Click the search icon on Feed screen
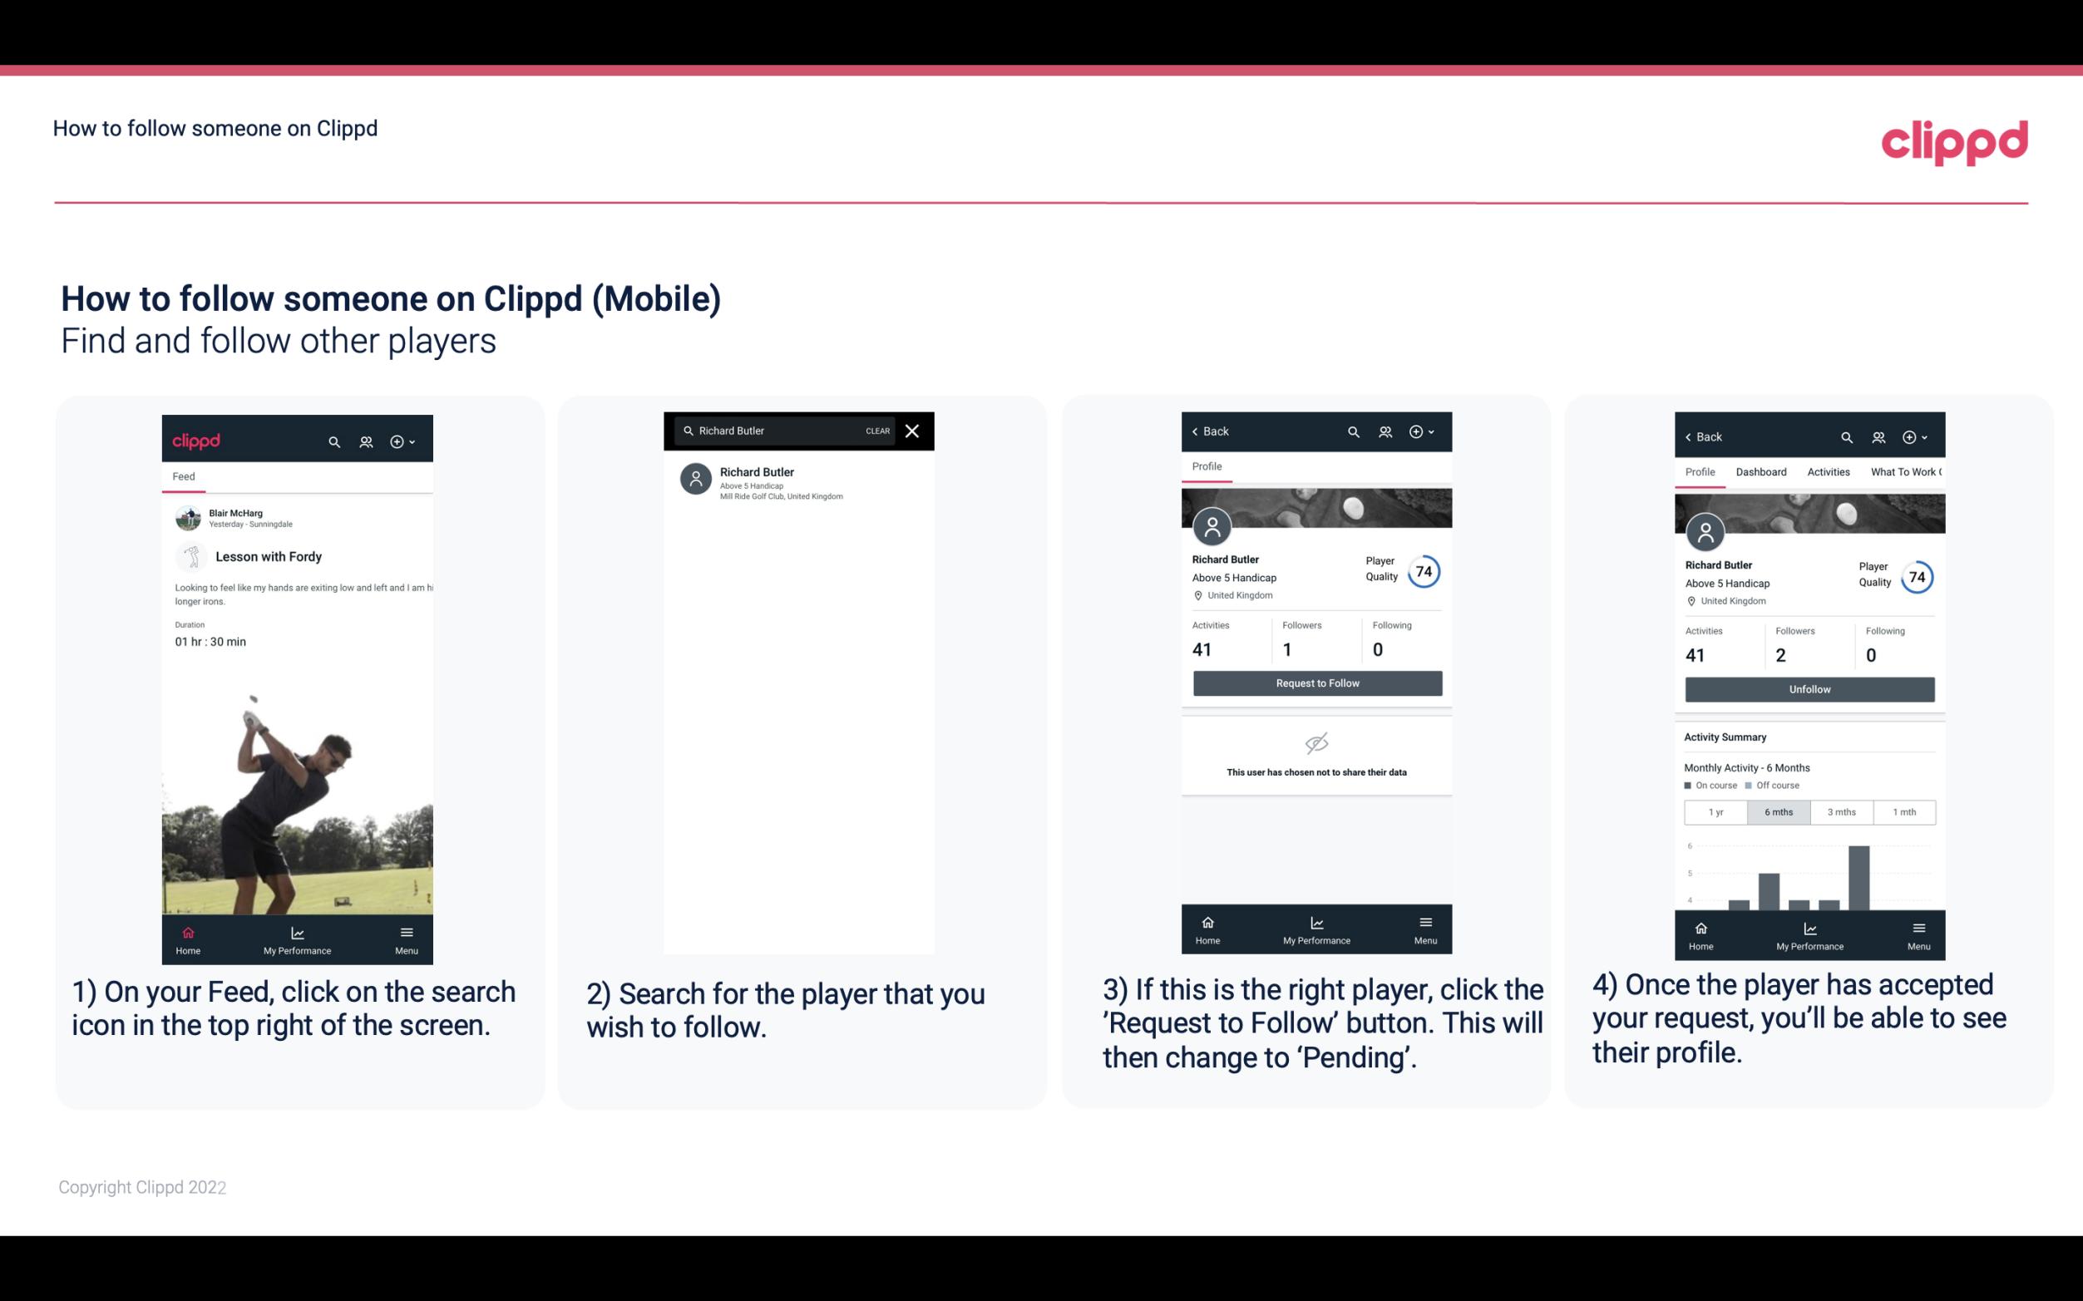 pos(333,441)
